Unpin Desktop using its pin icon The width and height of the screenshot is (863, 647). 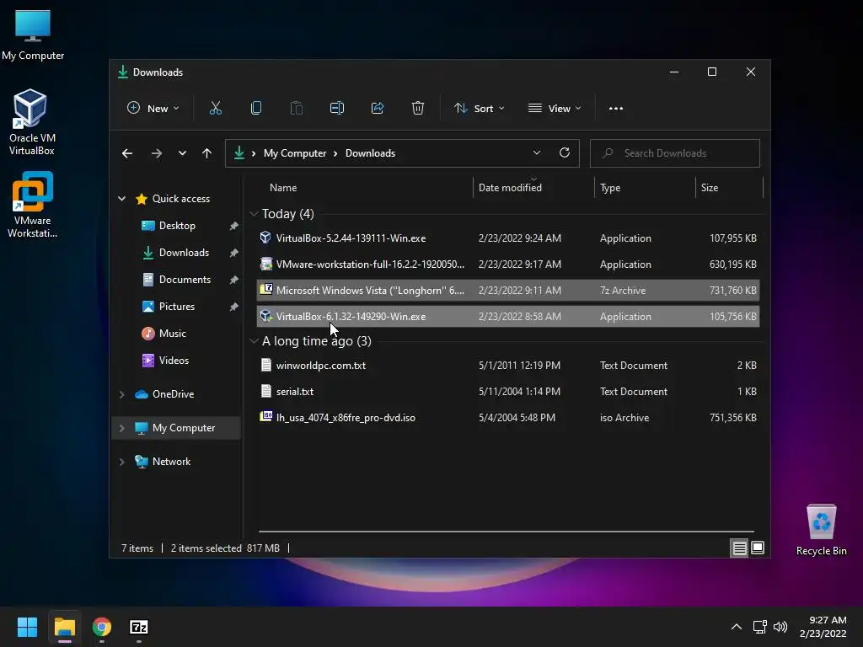(234, 226)
